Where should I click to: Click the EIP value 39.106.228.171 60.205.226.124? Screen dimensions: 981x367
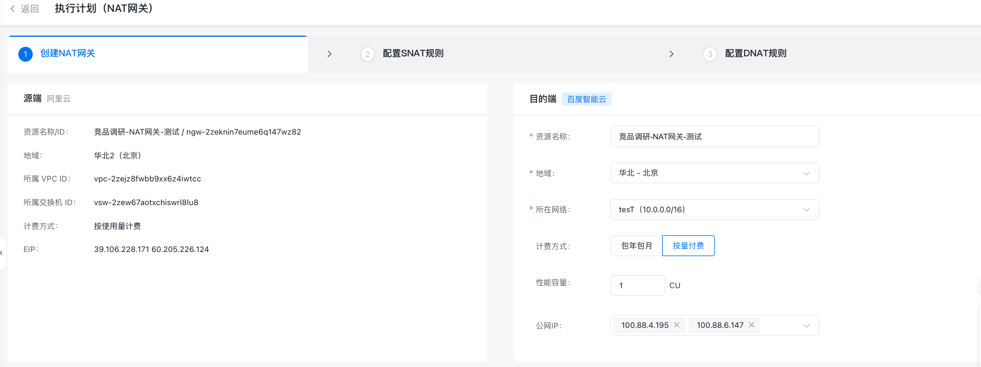[x=151, y=250]
